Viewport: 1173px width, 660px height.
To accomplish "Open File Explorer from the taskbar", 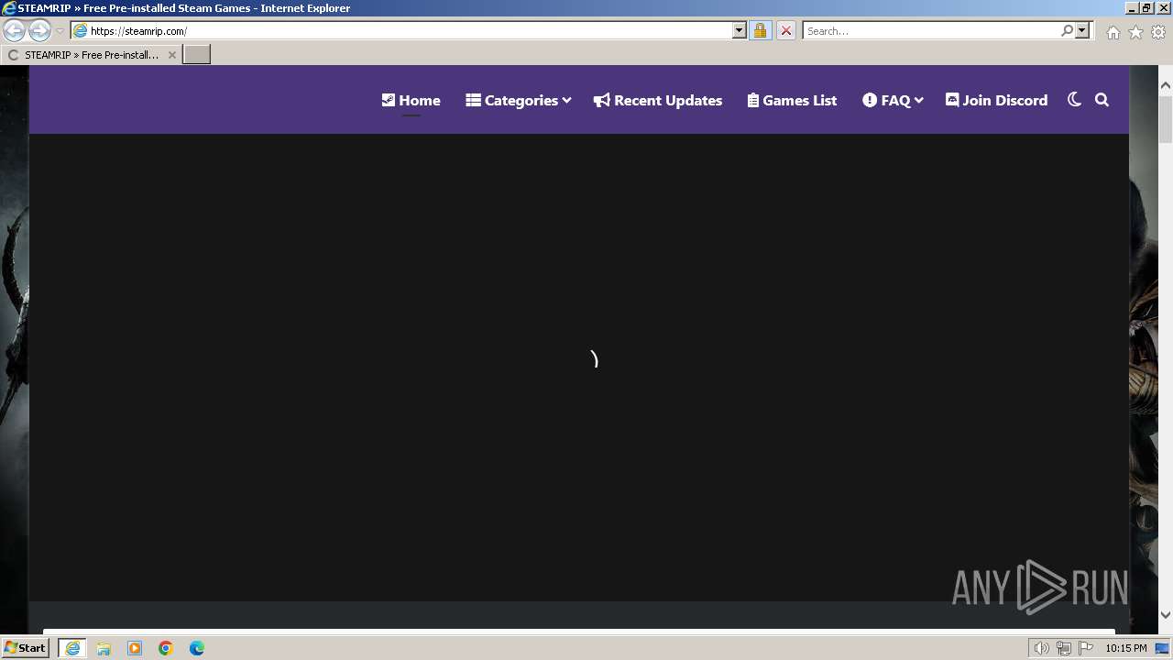I will pos(104,648).
